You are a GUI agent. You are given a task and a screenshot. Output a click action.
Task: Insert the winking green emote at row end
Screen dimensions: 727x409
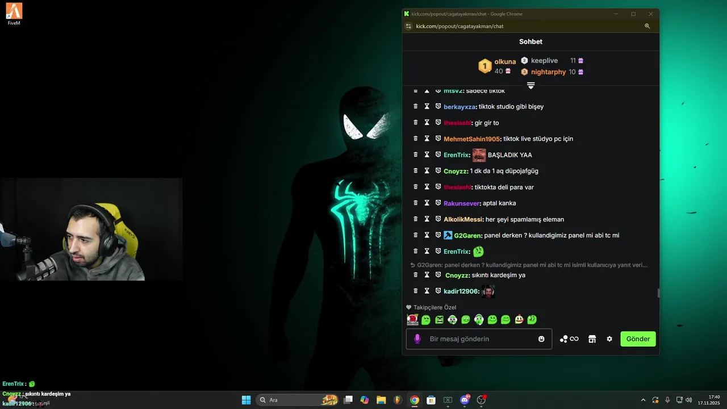[532, 320]
